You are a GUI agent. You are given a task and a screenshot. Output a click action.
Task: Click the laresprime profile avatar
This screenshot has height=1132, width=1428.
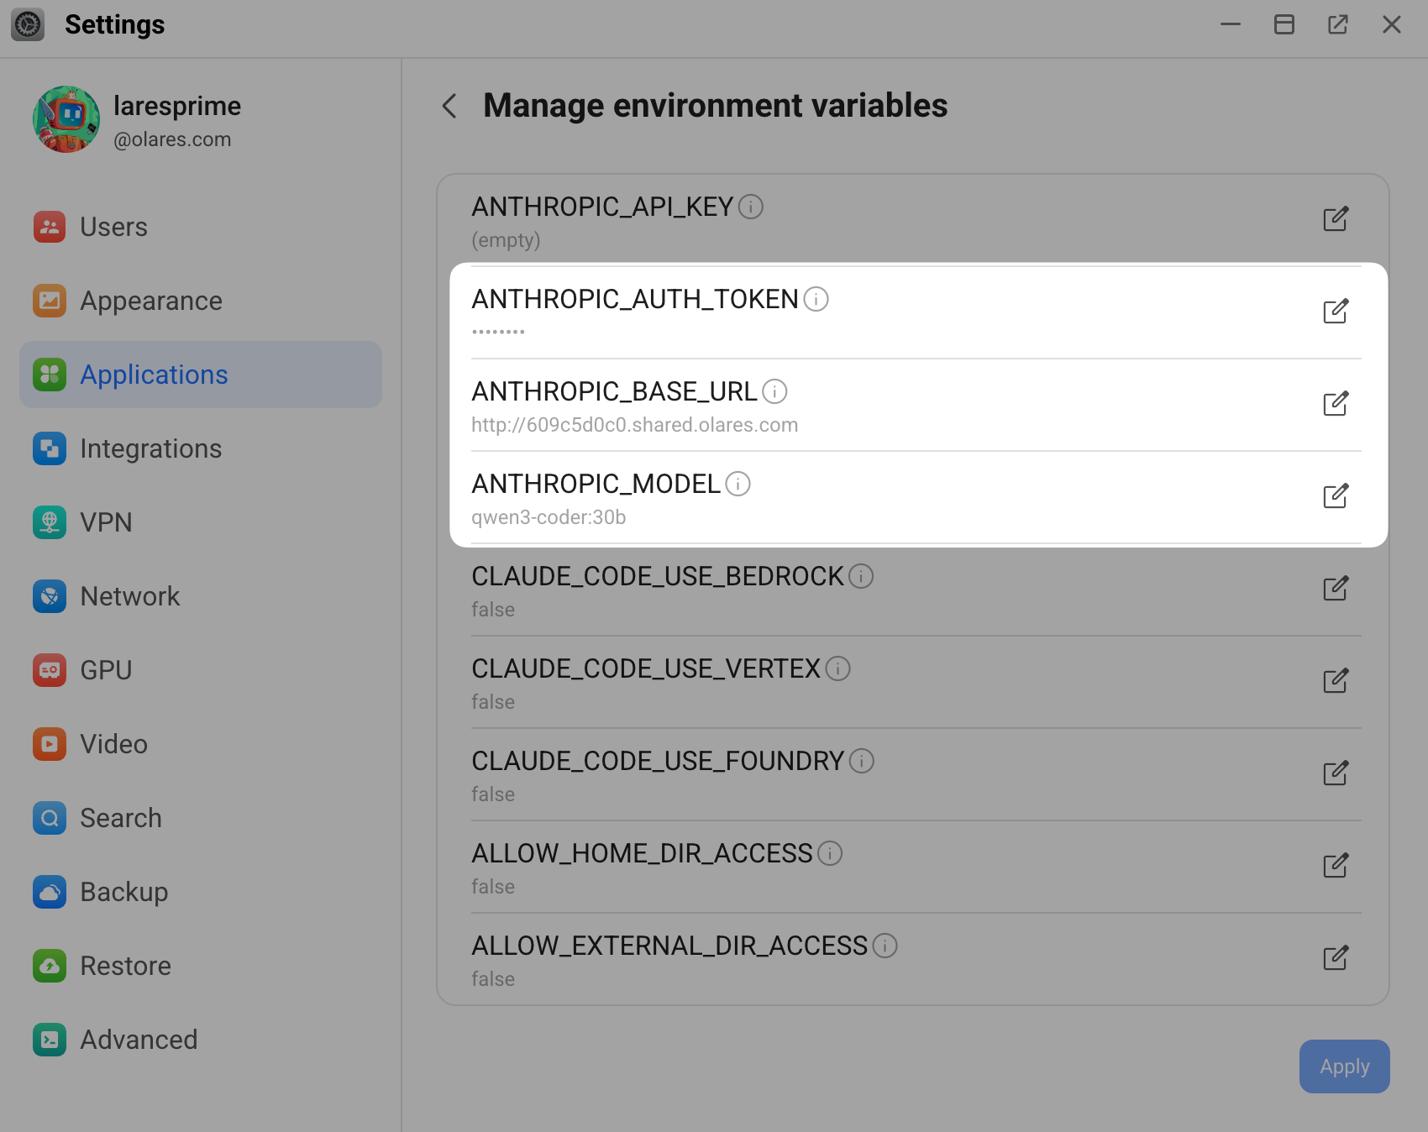coord(66,119)
